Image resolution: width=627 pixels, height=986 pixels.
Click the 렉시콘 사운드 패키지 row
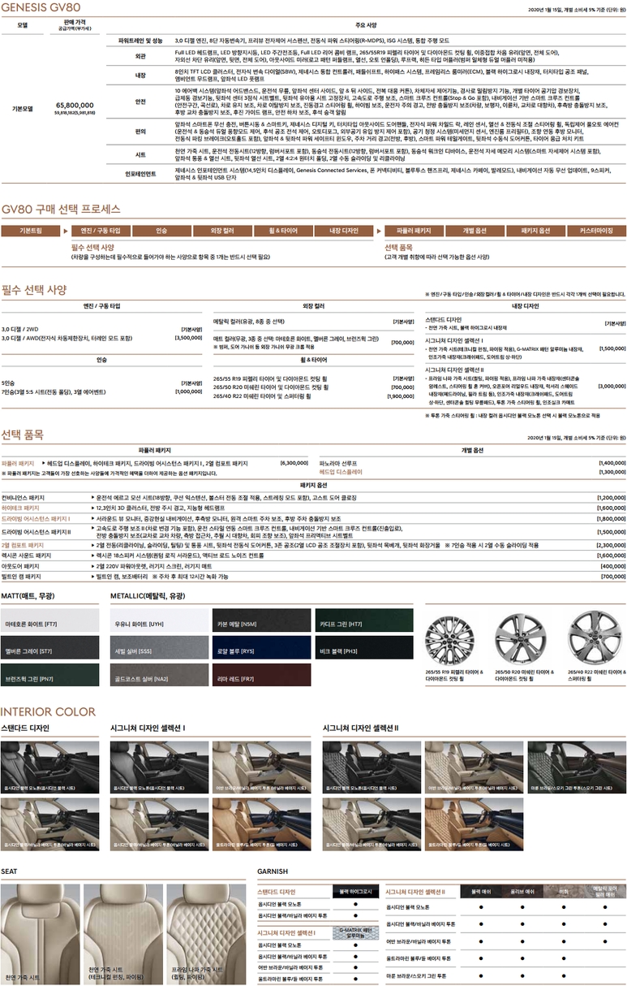[313, 556]
